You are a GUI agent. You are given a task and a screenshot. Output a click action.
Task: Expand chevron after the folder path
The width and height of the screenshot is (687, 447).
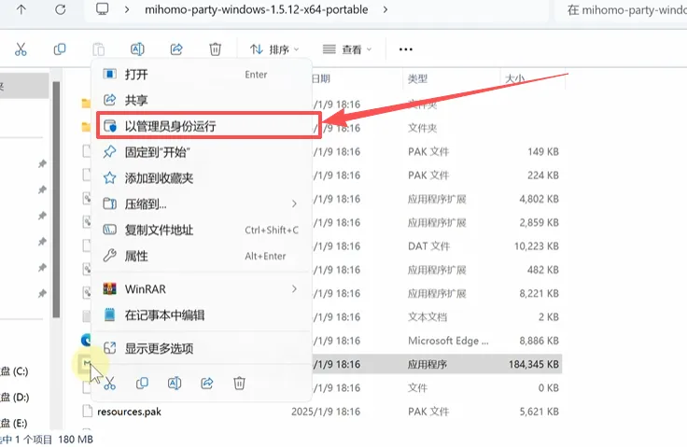point(386,9)
